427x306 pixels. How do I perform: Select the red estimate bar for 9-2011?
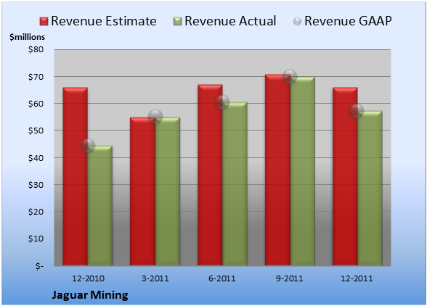coord(277,170)
